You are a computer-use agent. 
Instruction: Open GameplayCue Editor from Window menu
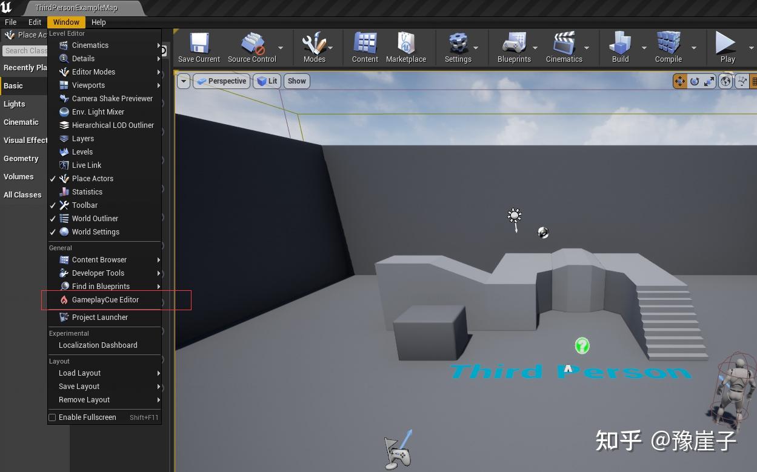(104, 300)
